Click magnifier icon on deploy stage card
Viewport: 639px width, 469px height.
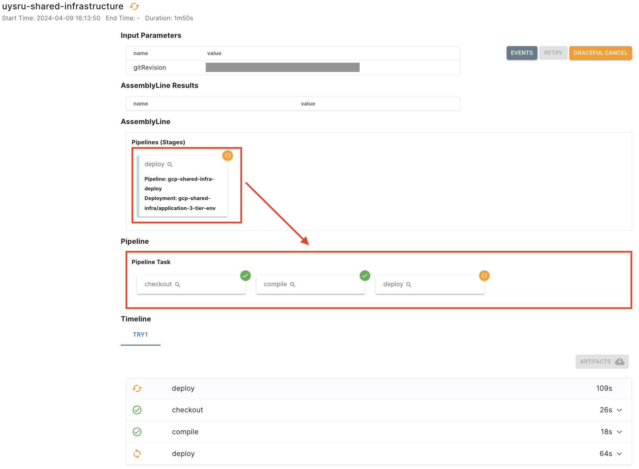(170, 165)
